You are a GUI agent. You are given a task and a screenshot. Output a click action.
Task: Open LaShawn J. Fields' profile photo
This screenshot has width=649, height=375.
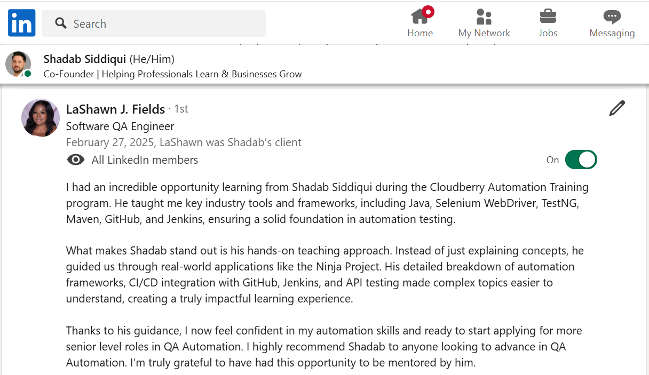click(41, 118)
